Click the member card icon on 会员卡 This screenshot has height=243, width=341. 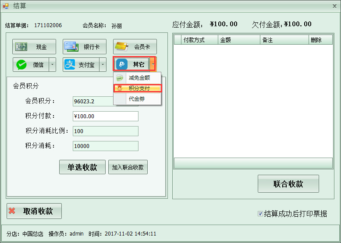point(121,46)
